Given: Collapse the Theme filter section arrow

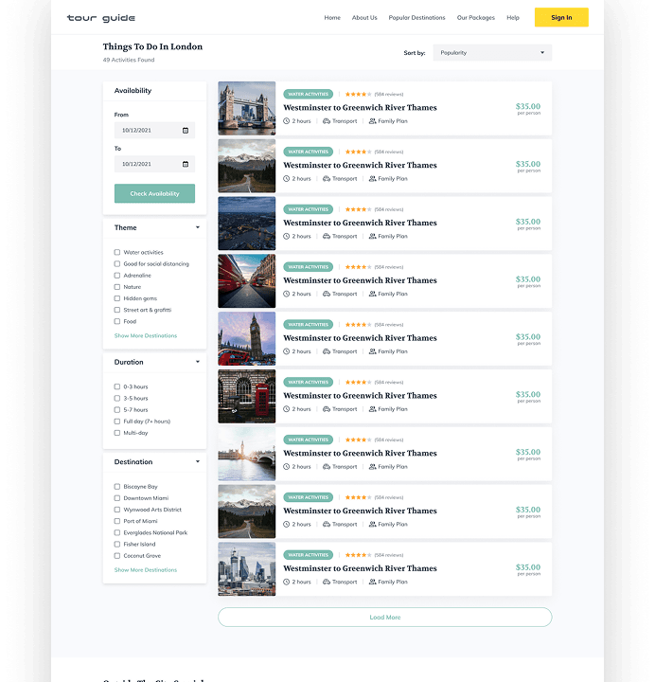Looking at the screenshot, I should point(198,227).
